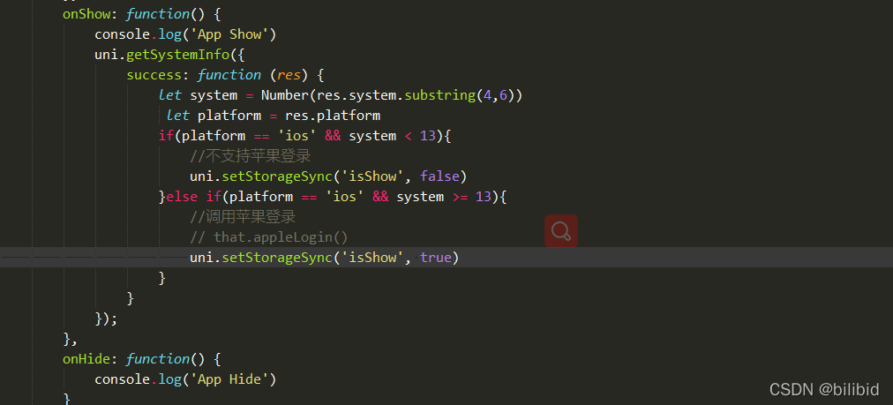
Task: Click 'setStorageSync' on the highlighted line
Action: [x=277, y=258]
